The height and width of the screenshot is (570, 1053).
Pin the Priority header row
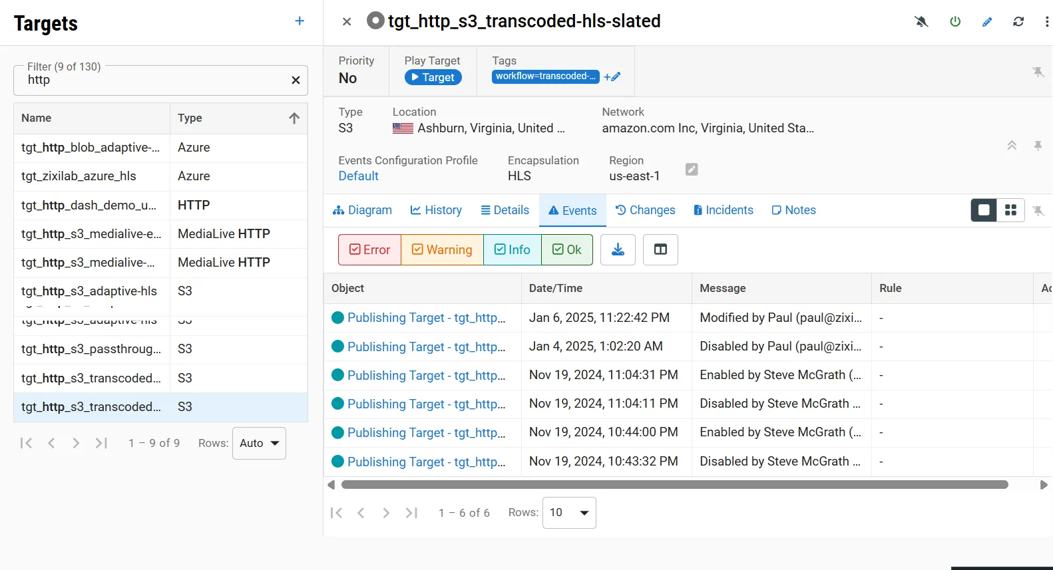pos(1038,72)
